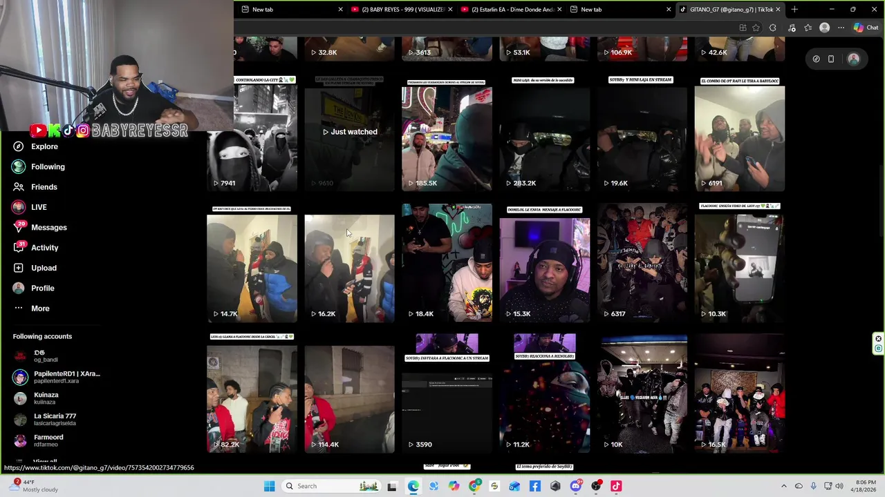
Task: Open Task View from taskbar
Action: [x=392, y=486]
